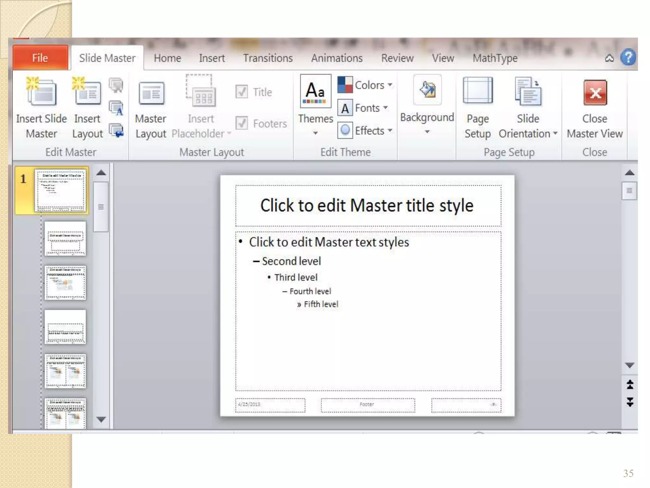Image resolution: width=650 pixels, height=488 pixels.
Task: Toggle the Title checkbox
Action: coord(242,92)
